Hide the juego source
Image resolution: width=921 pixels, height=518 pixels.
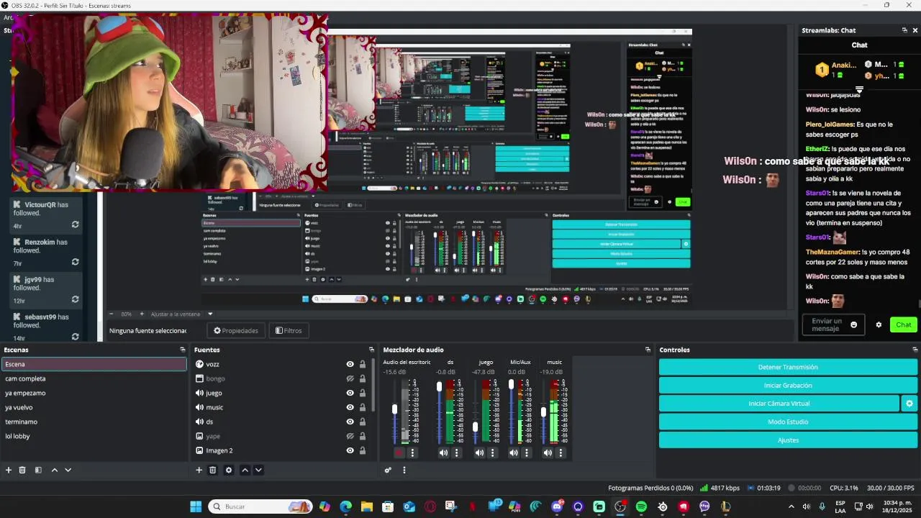click(x=350, y=393)
